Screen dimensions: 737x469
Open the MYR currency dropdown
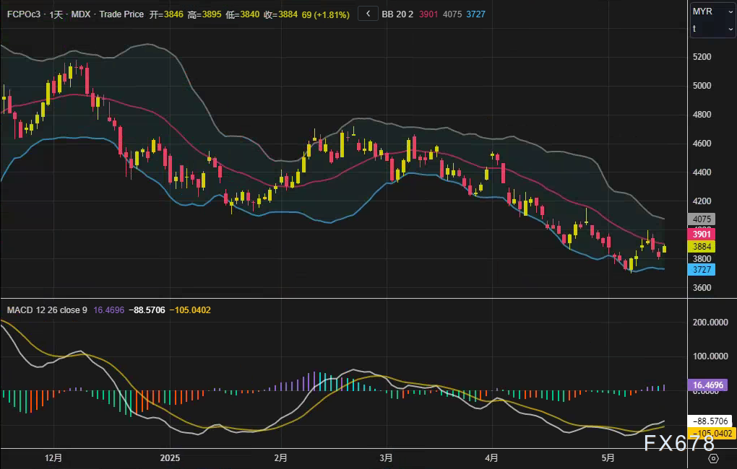pyautogui.click(x=712, y=12)
